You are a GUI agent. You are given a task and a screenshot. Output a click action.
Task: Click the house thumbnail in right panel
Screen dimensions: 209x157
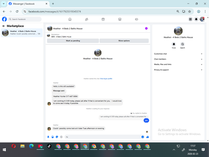click(x=178, y=31)
